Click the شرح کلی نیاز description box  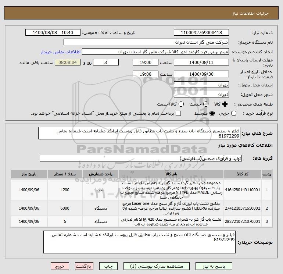(x=139, y=133)
